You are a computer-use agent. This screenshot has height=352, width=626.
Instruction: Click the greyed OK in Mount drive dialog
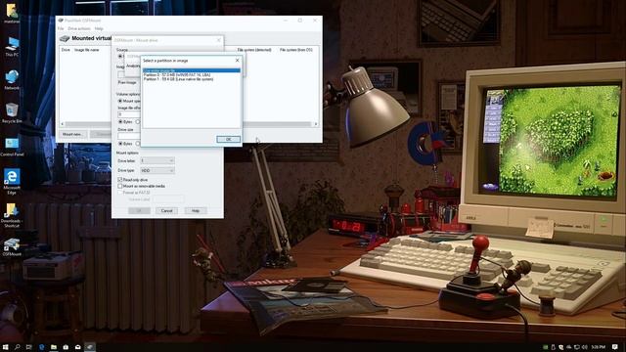(x=139, y=211)
